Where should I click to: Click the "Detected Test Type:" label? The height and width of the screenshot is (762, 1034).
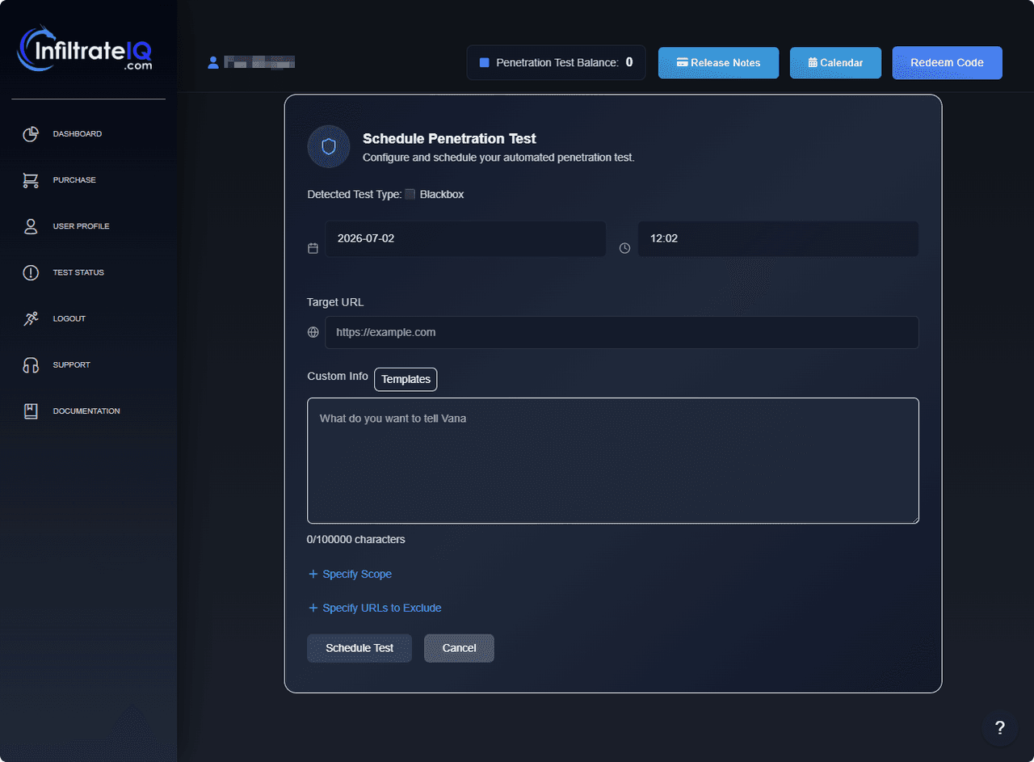355,194
